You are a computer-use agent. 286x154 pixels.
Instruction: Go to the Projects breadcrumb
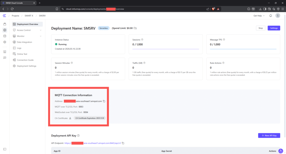[15, 16]
